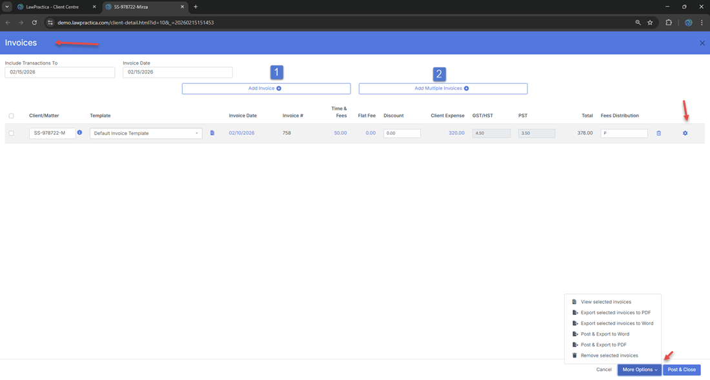Image resolution: width=710 pixels, height=380 pixels.
Task: Choose Export selected invoices to PDF
Action: point(615,313)
